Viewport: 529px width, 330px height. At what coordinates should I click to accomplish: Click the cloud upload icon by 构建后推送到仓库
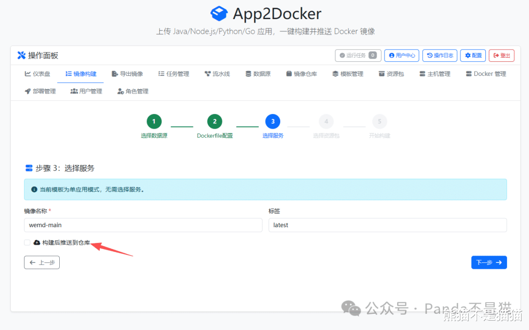click(37, 243)
